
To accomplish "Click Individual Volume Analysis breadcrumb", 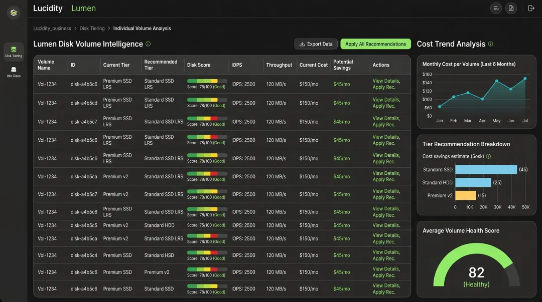I will tap(142, 29).
